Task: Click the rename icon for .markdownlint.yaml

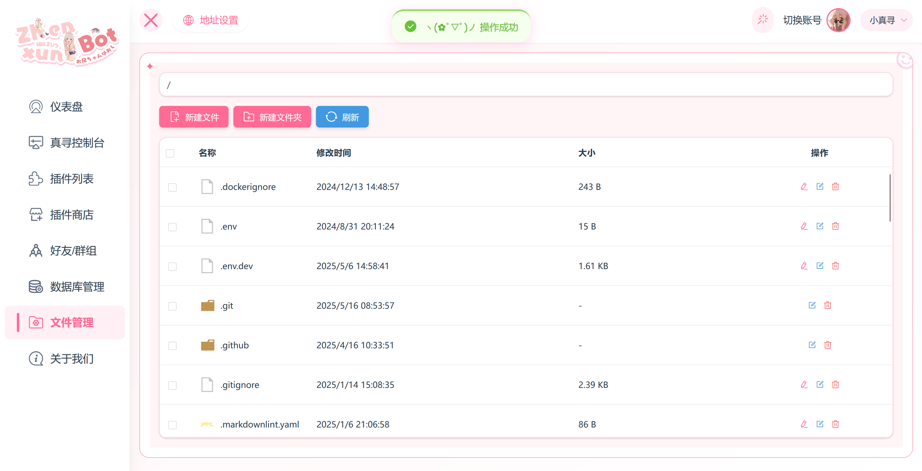Action: point(804,424)
